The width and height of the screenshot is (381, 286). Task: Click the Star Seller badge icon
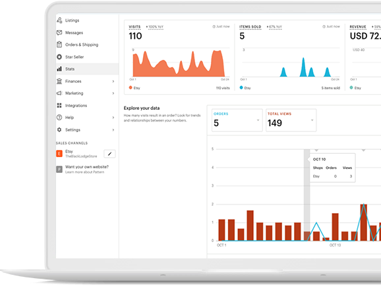pos(59,57)
